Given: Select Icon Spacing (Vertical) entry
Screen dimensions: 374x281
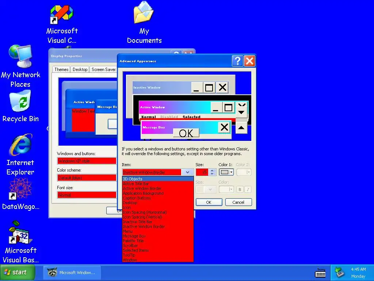Looking at the screenshot, I should tap(158, 217).
